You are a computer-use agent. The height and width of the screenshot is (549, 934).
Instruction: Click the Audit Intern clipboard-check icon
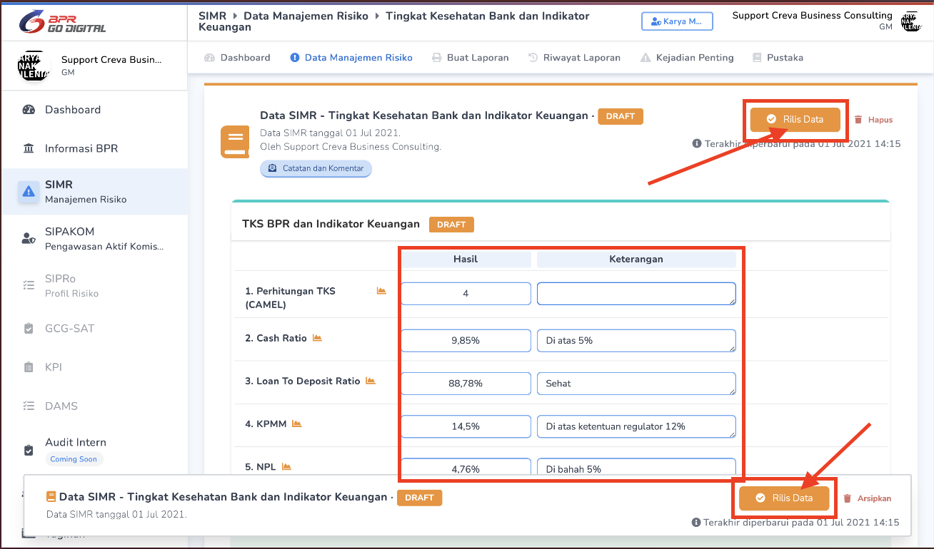tap(29, 451)
